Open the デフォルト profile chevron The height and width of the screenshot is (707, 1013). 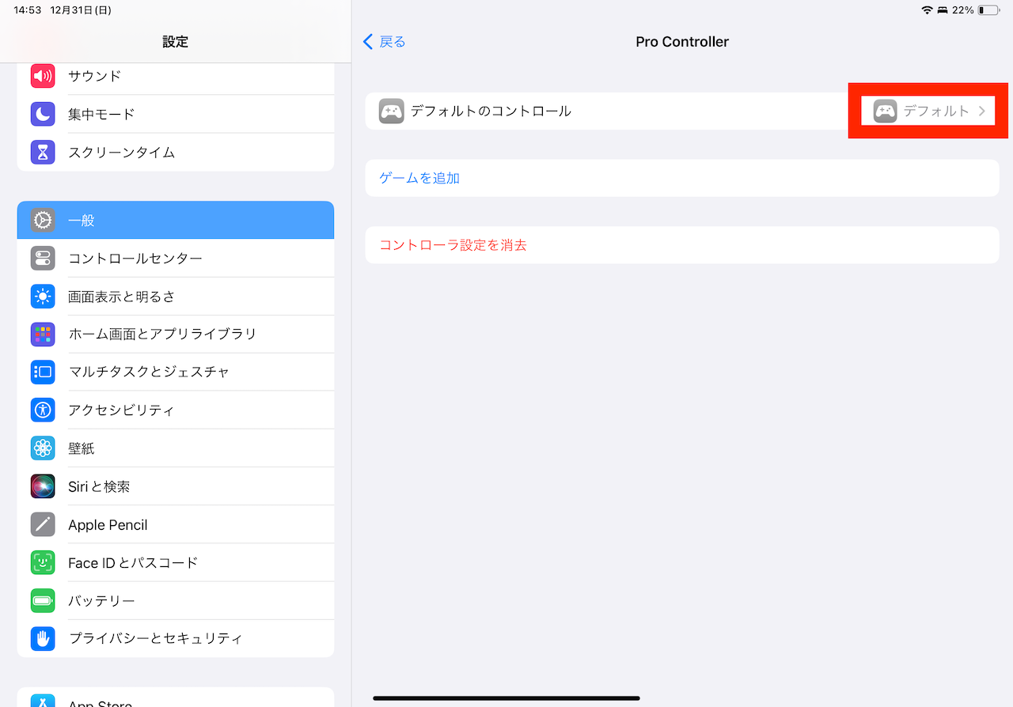click(x=982, y=111)
